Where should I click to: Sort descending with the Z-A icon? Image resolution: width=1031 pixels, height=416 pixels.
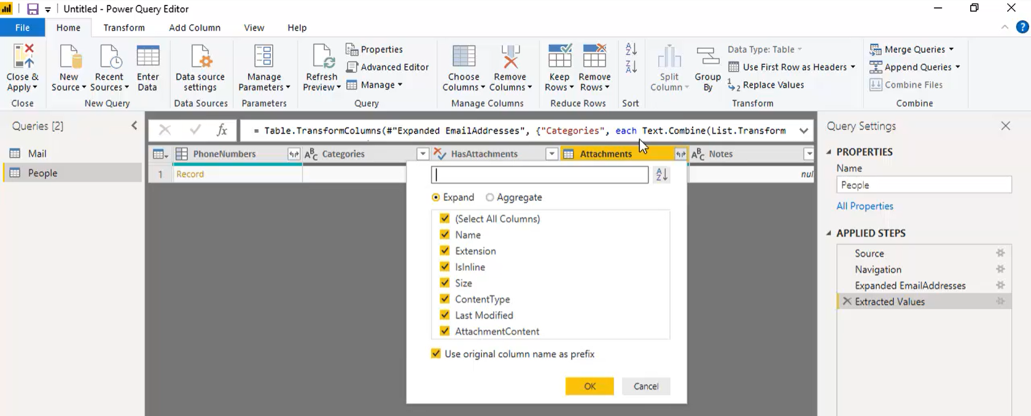(631, 67)
